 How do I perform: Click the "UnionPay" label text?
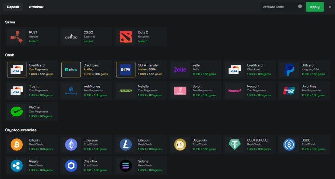309,86
